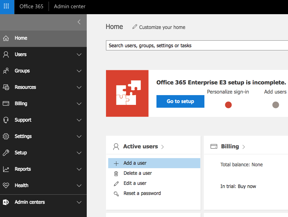This screenshot has height=217, width=288.
Task: Expand the Admin centers menu chevron
Action: [x=79, y=202]
